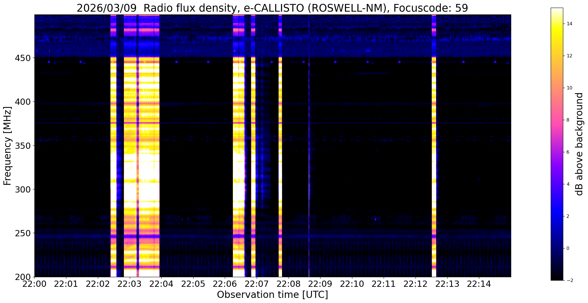Click the colorbar tick label 6
The image size is (588, 303).
pyautogui.click(x=568, y=152)
